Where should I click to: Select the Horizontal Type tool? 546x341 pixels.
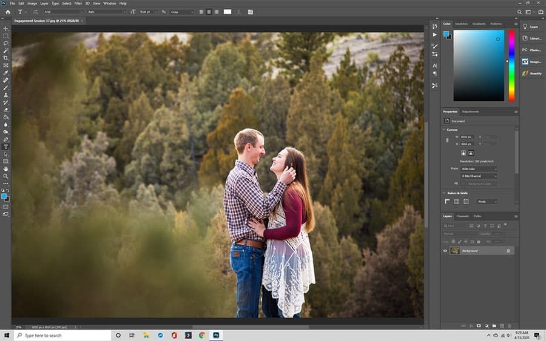(x=6, y=147)
